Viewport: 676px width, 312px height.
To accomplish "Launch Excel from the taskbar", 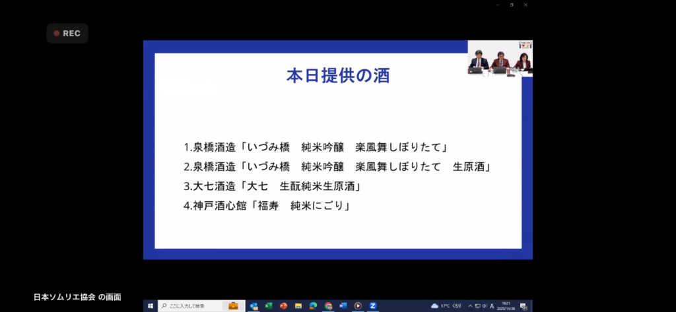I will click(269, 306).
